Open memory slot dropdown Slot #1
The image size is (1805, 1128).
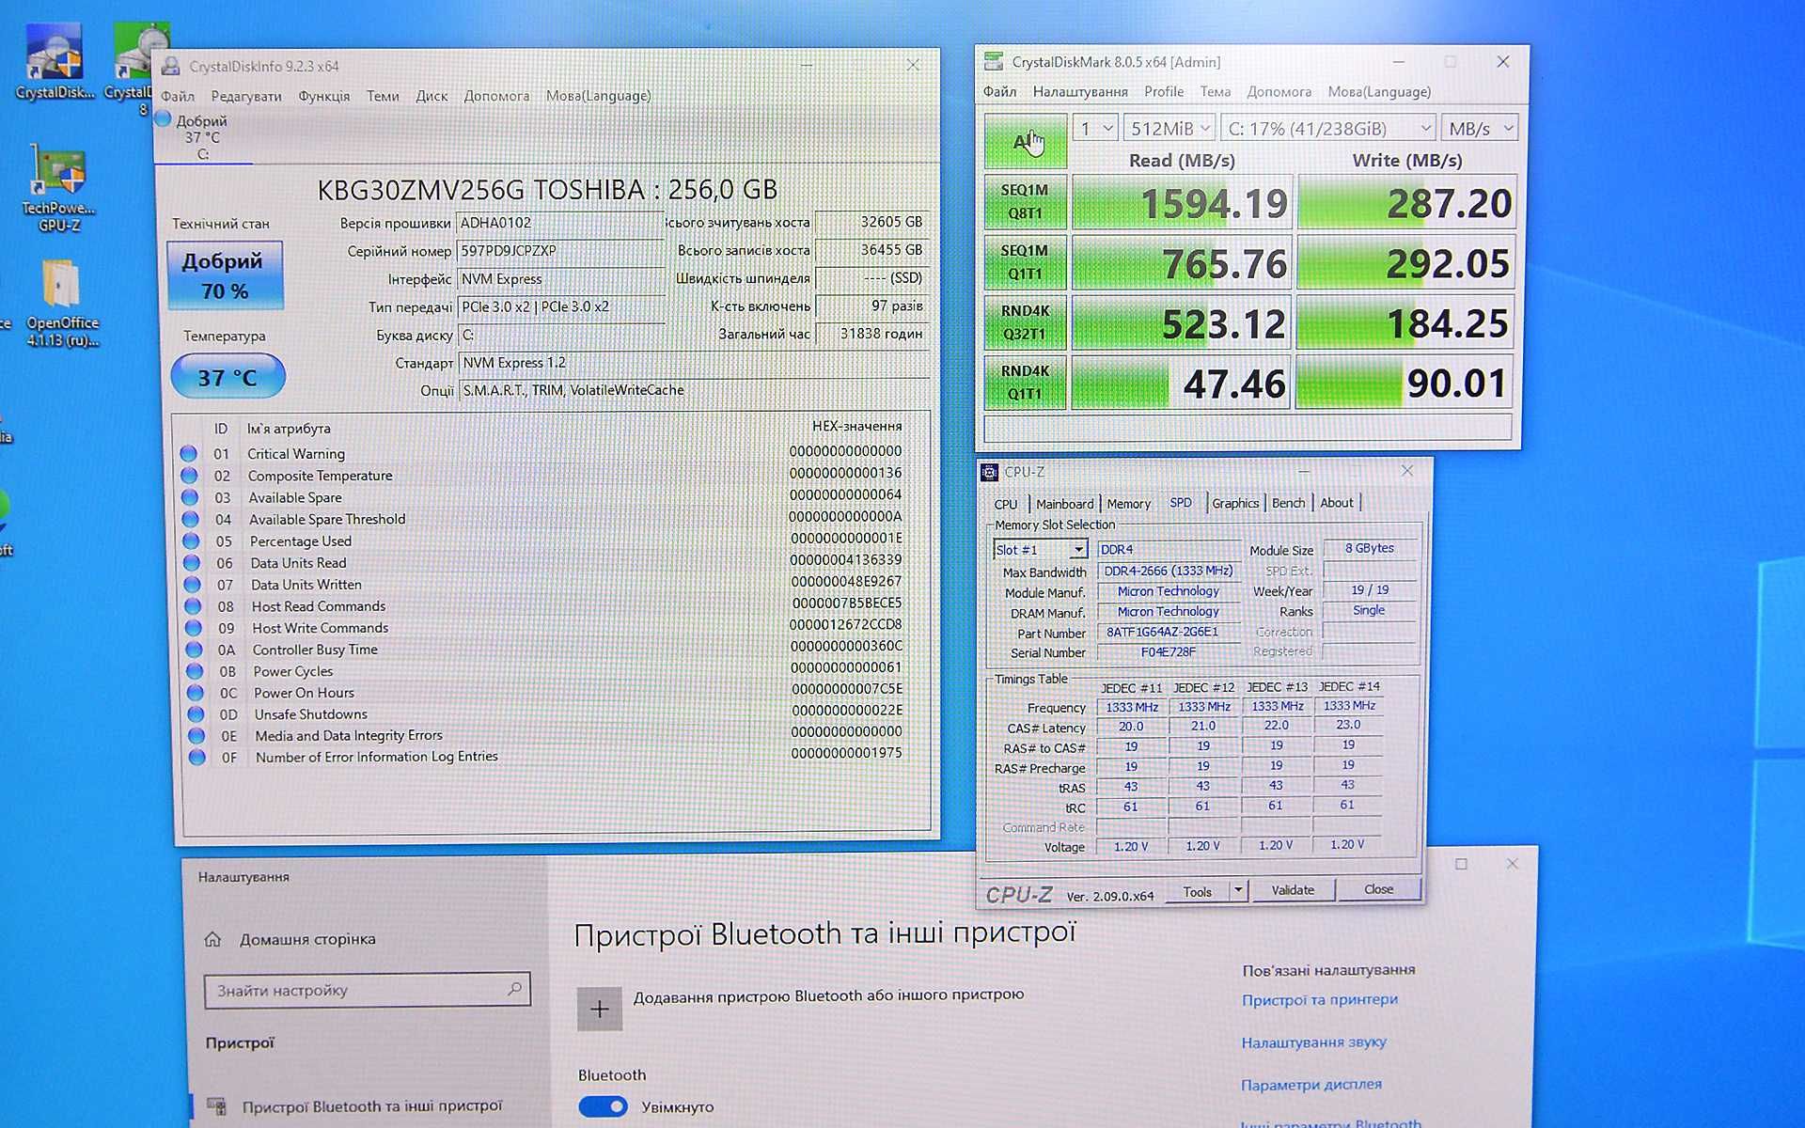click(1040, 549)
